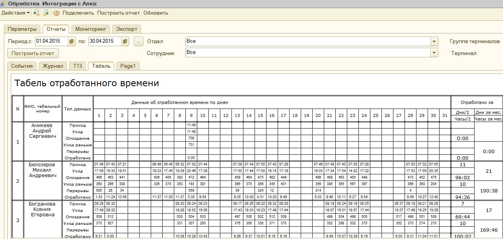Viewport: 503px width, 239px height.
Task: Select the События report tab
Action: [x=22, y=66]
